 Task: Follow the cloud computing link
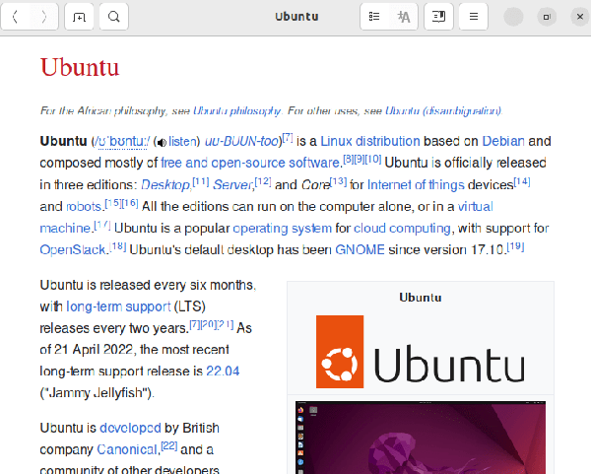402,229
